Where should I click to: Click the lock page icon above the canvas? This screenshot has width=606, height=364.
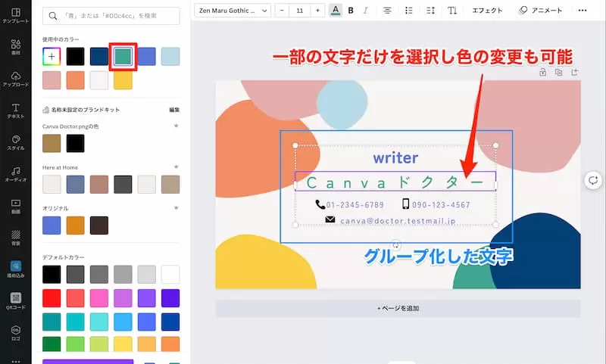pyautogui.click(x=542, y=72)
